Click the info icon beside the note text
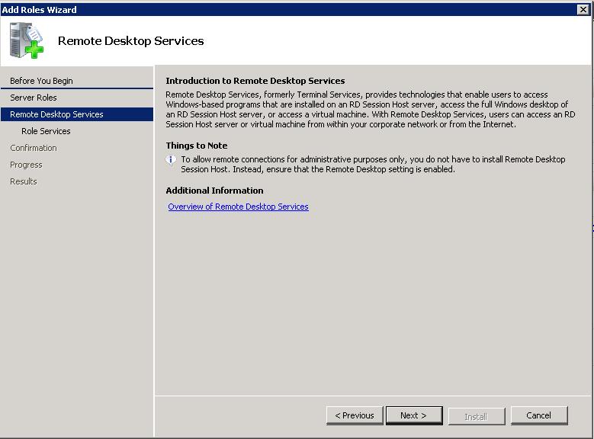594x439 pixels. [x=172, y=160]
